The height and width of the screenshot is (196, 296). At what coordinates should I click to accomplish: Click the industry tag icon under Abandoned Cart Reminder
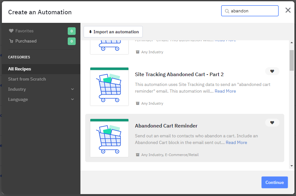(x=138, y=155)
